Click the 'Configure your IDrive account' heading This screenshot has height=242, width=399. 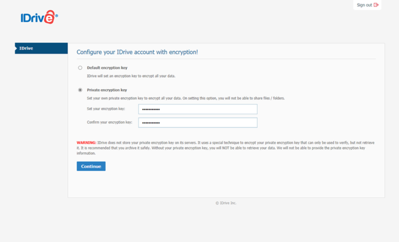pos(137,52)
